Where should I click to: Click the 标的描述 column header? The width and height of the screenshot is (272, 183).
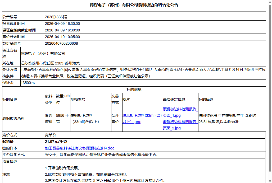(206, 99)
